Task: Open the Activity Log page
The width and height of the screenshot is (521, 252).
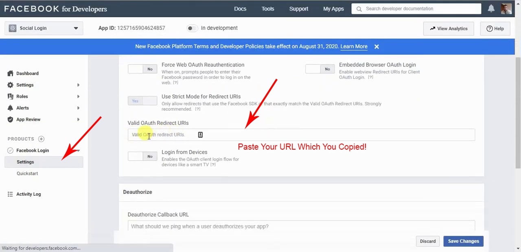Action: pos(28,194)
